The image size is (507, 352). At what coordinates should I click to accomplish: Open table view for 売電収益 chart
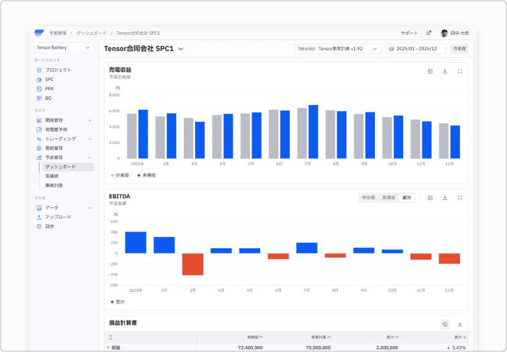(x=430, y=71)
